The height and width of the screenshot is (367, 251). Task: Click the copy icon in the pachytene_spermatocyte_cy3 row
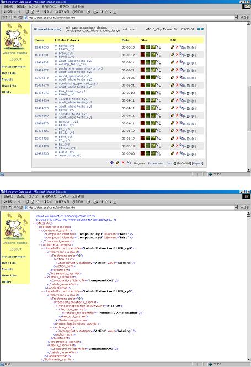click(181, 70)
